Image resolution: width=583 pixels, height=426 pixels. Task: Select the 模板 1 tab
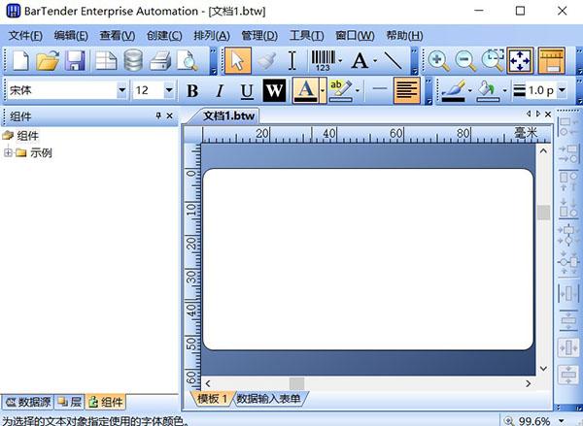coord(212,399)
